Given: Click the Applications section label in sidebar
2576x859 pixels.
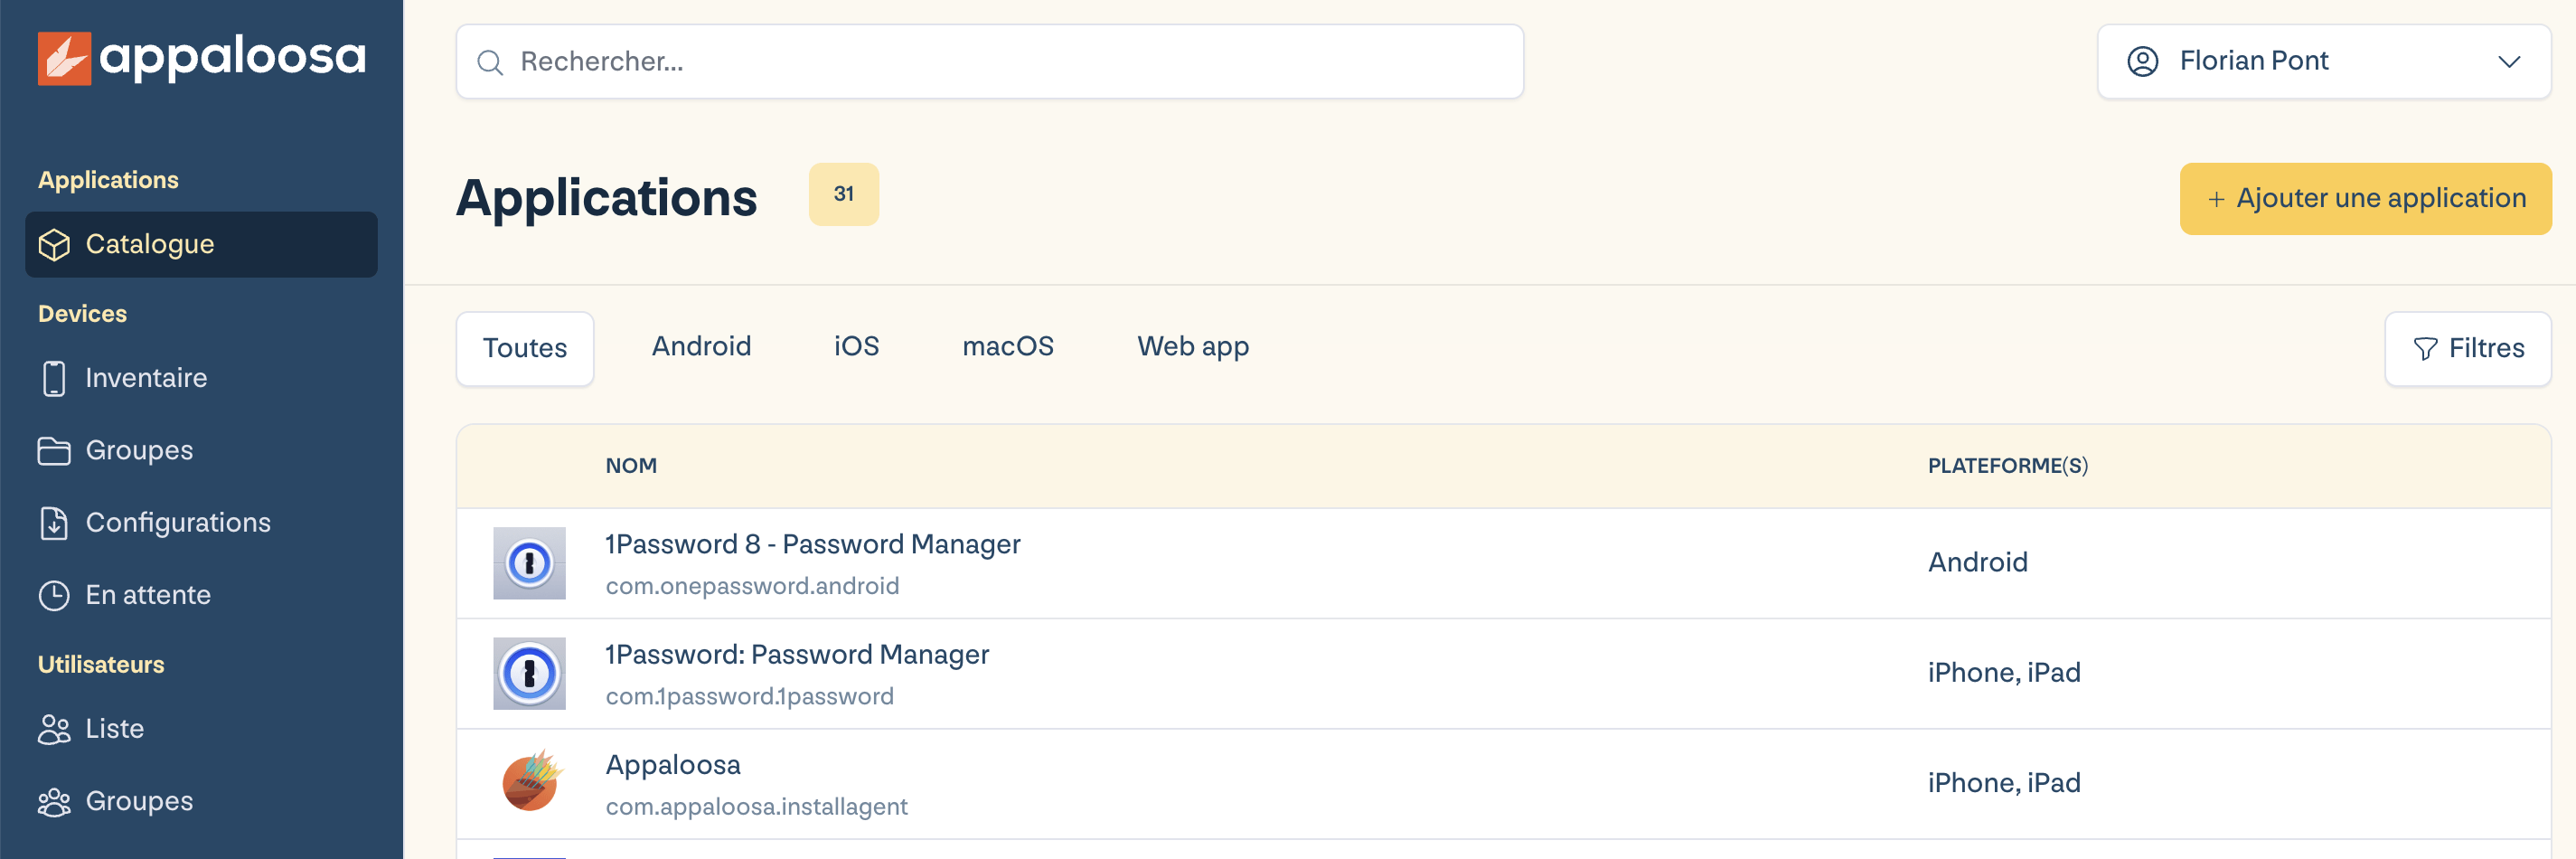Looking at the screenshot, I should (108, 180).
